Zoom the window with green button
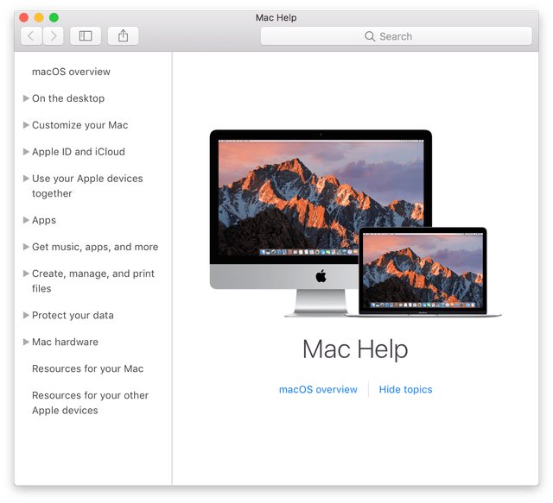Viewport: 553px width, 503px height. pos(54,17)
